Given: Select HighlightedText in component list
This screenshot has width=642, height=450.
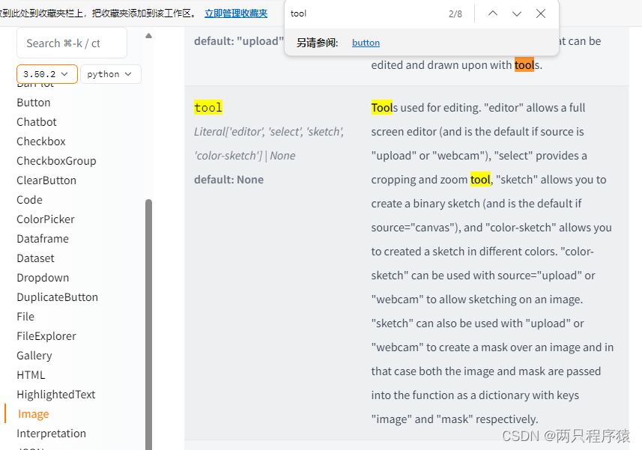Looking at the screenshot, I should (x=55, y=395).
